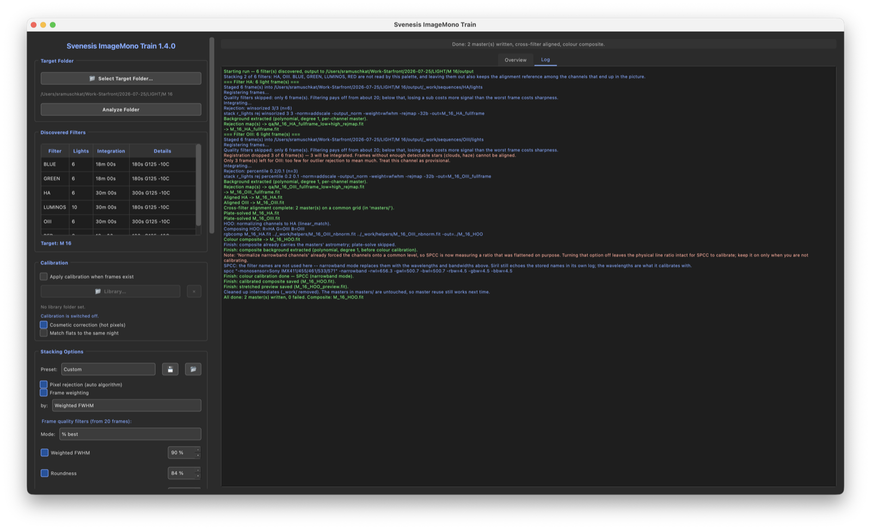Click the Analyze Folder button
Screen dimensions: 871x530
[121, 109]
